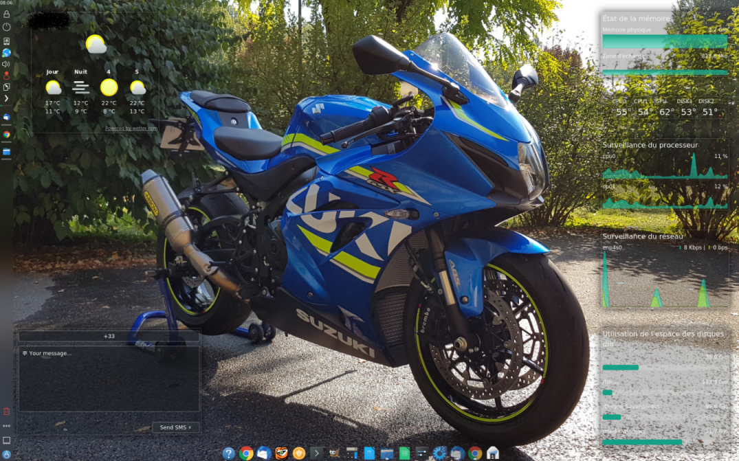Open the blue document writer icon in dock
The height and width of the screenshot is (461, 739).
tap(370, 453)
